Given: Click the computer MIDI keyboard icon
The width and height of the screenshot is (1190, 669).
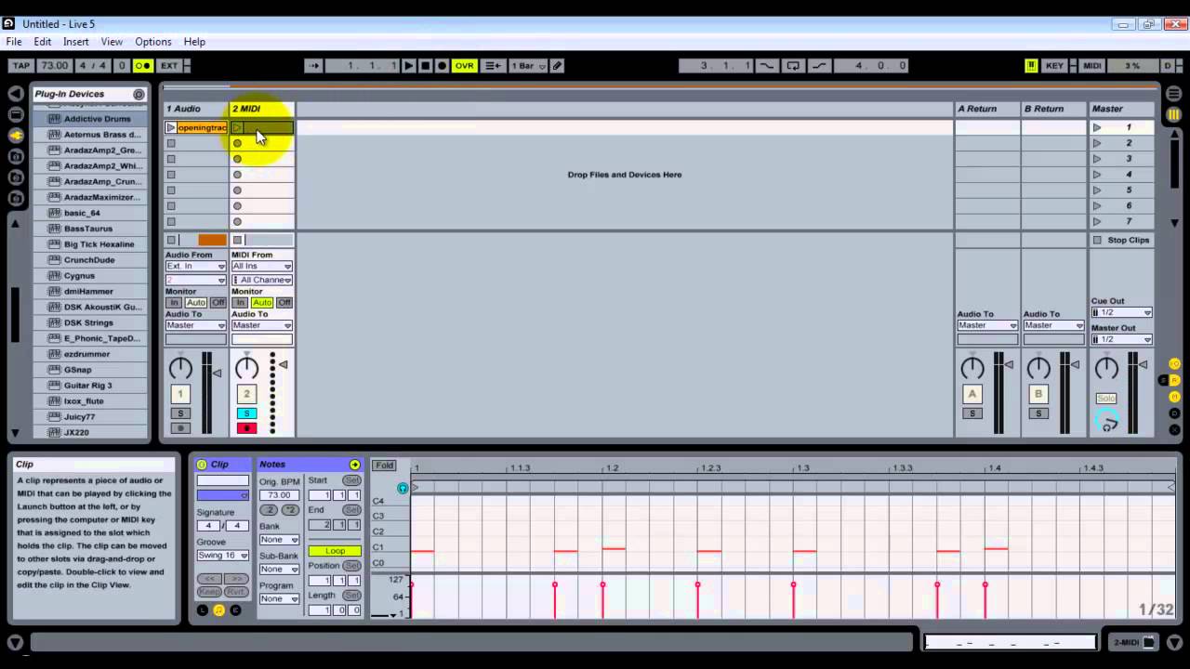Looking at the screenshot, I should (1031, 66).
